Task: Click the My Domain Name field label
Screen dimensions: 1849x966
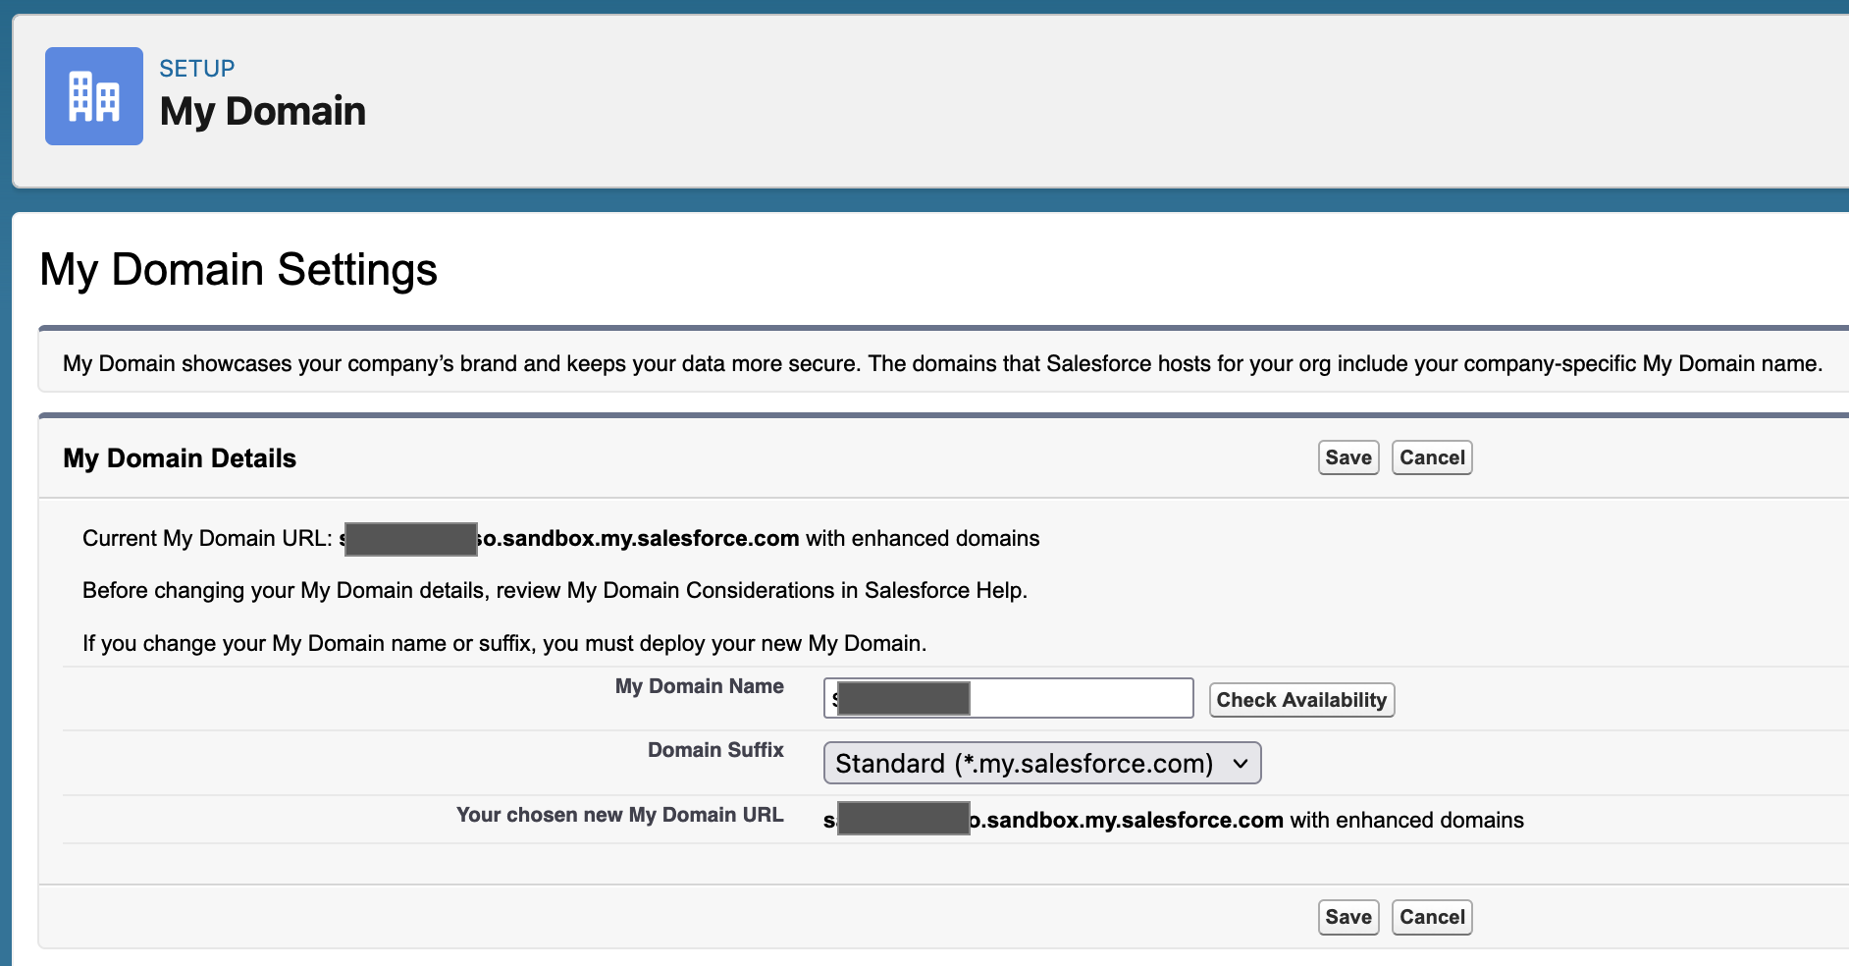Action: pyautogui.click(x=699, y=686)
